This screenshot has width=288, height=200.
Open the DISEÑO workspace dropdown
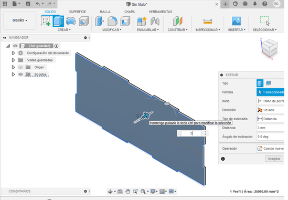[x=20, y=20]
